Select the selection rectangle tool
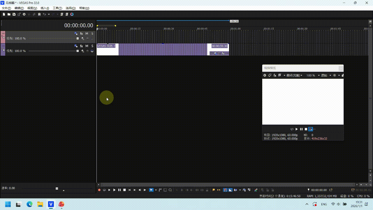This screenshot has height=210, width=373. click(x=165, y=190)
